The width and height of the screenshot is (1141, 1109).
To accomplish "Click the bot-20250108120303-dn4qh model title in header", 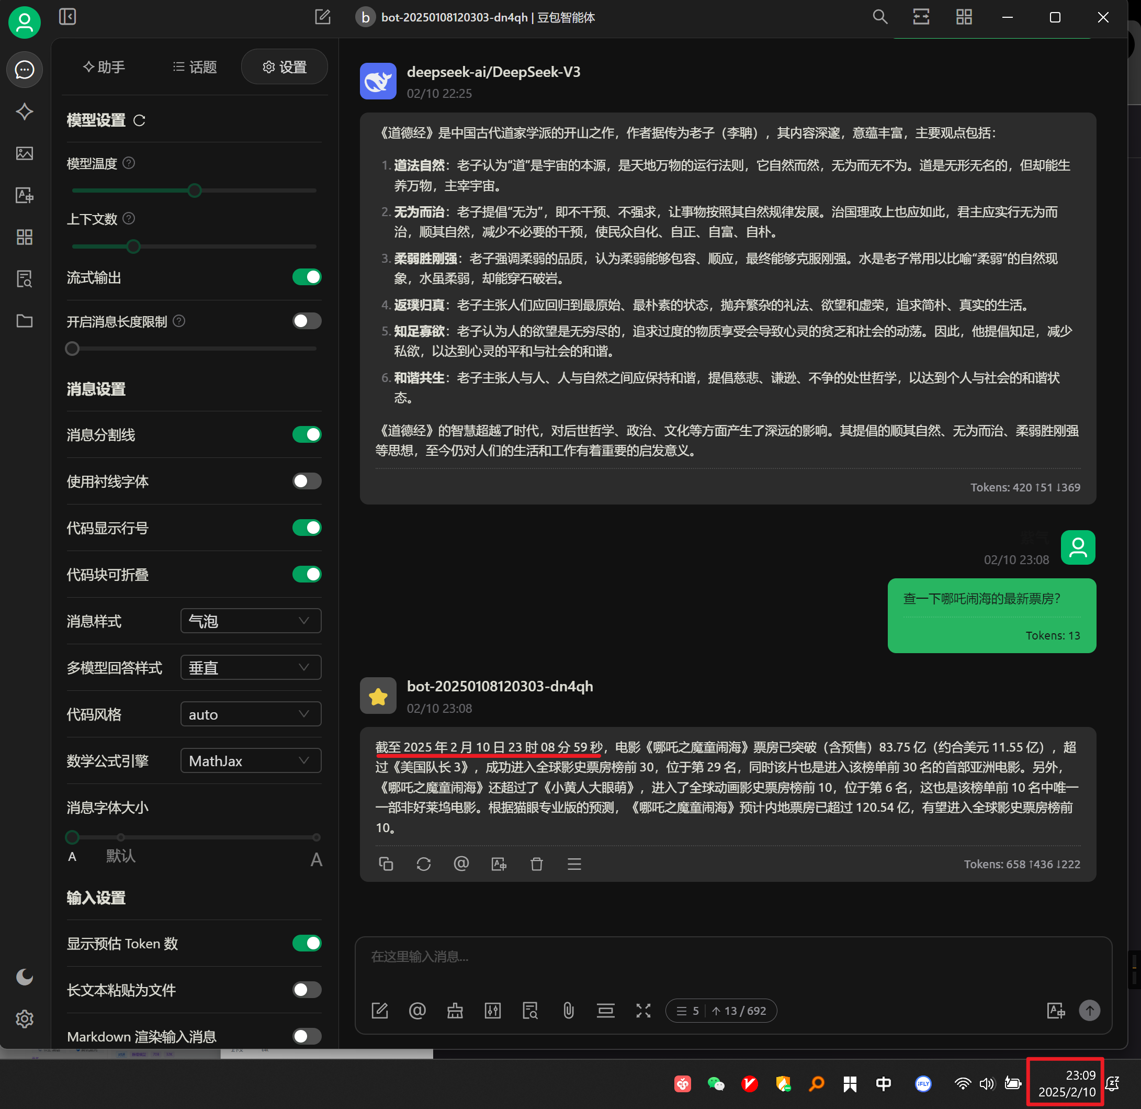I will [488, 17].
